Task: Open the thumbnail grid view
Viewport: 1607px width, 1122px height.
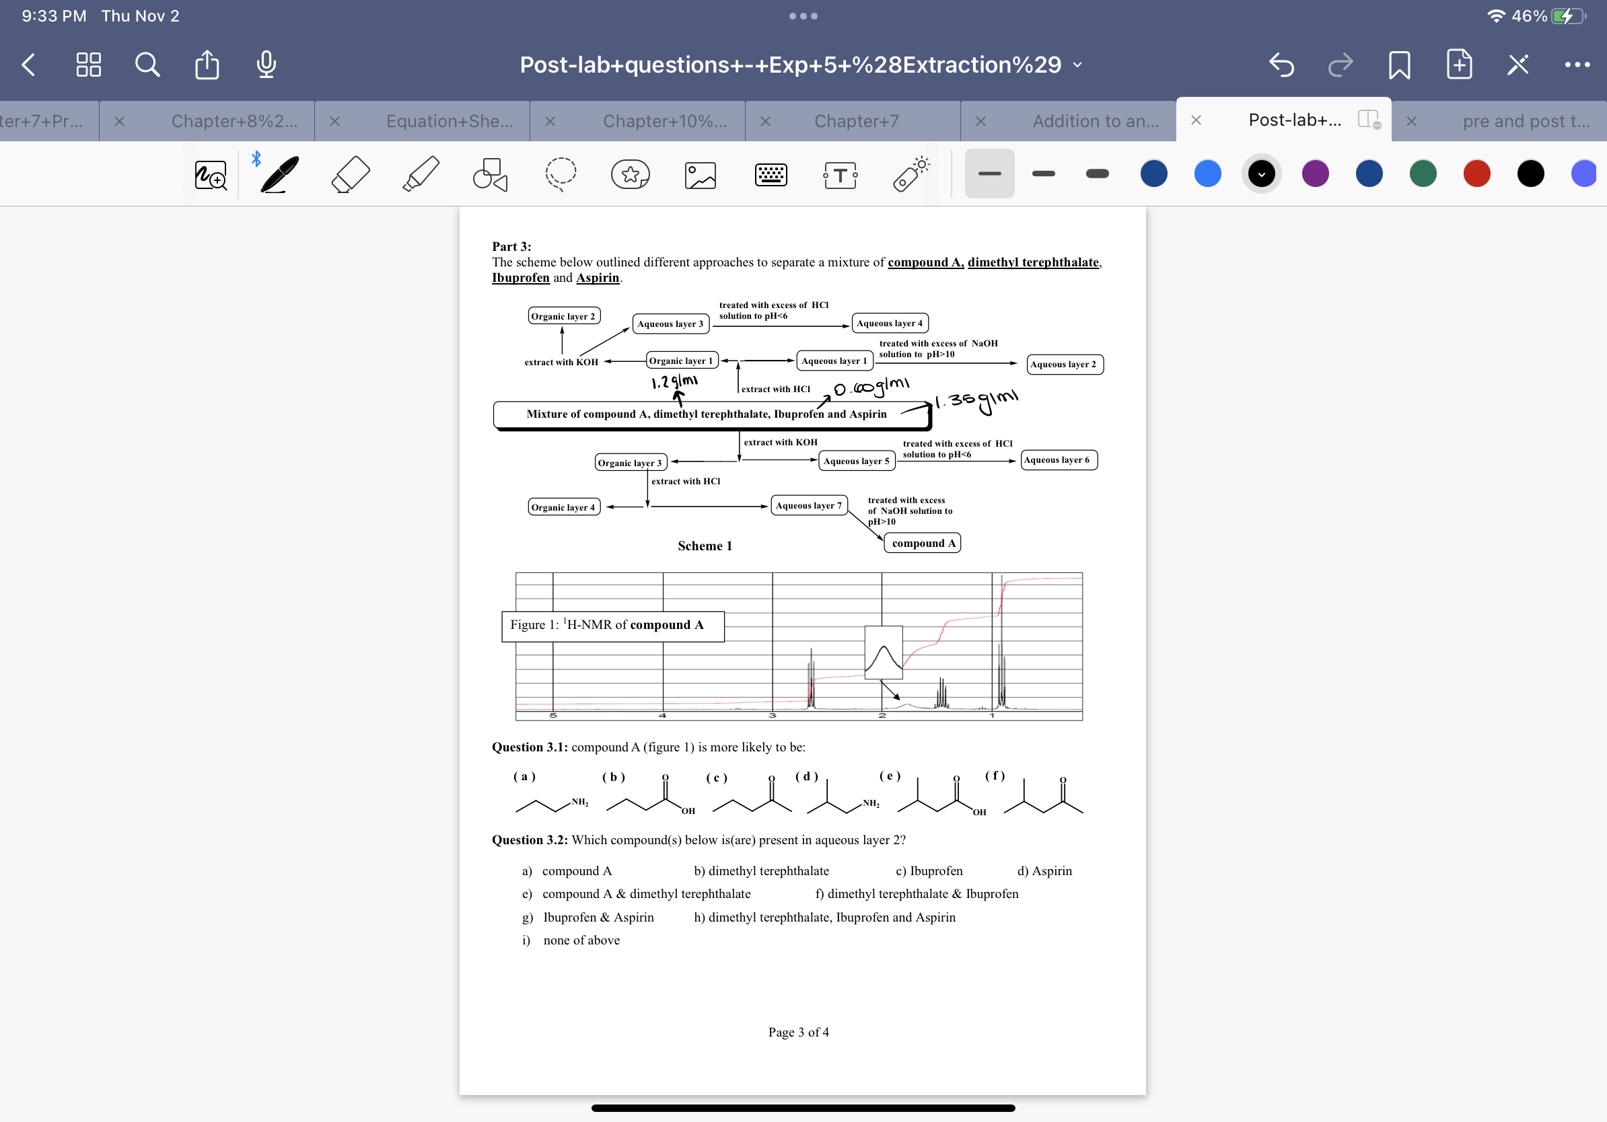Action: point(88,65)
